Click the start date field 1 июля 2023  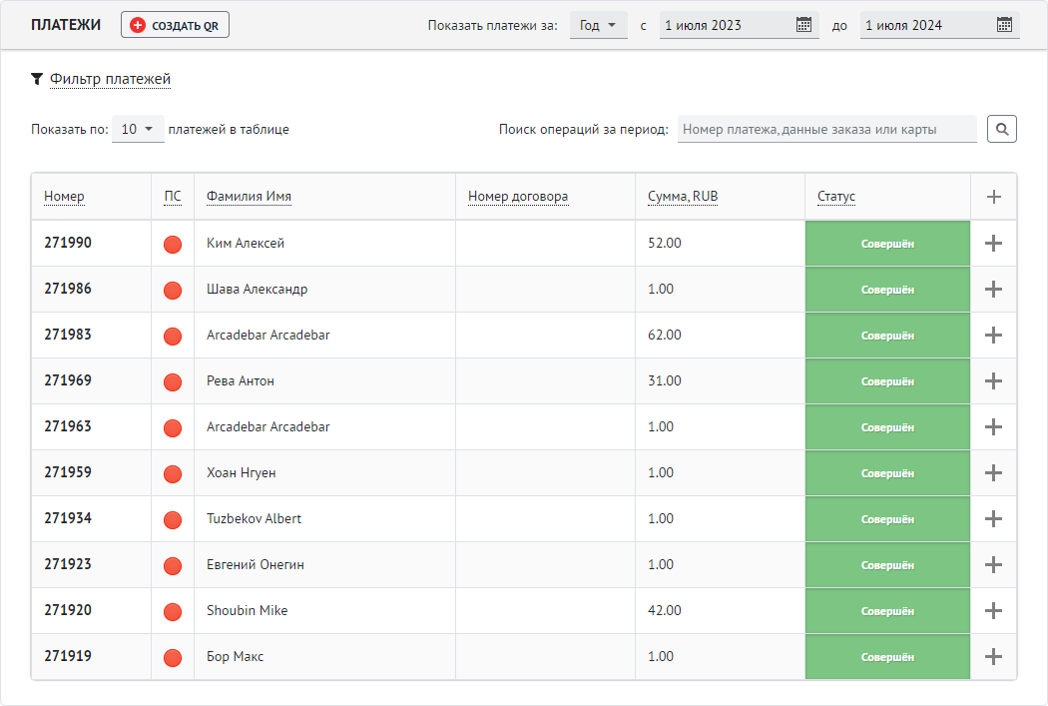pos(726,25)
